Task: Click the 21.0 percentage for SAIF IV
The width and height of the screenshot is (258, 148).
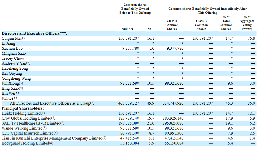Action: pyautogui.click(x=151, y=123)
